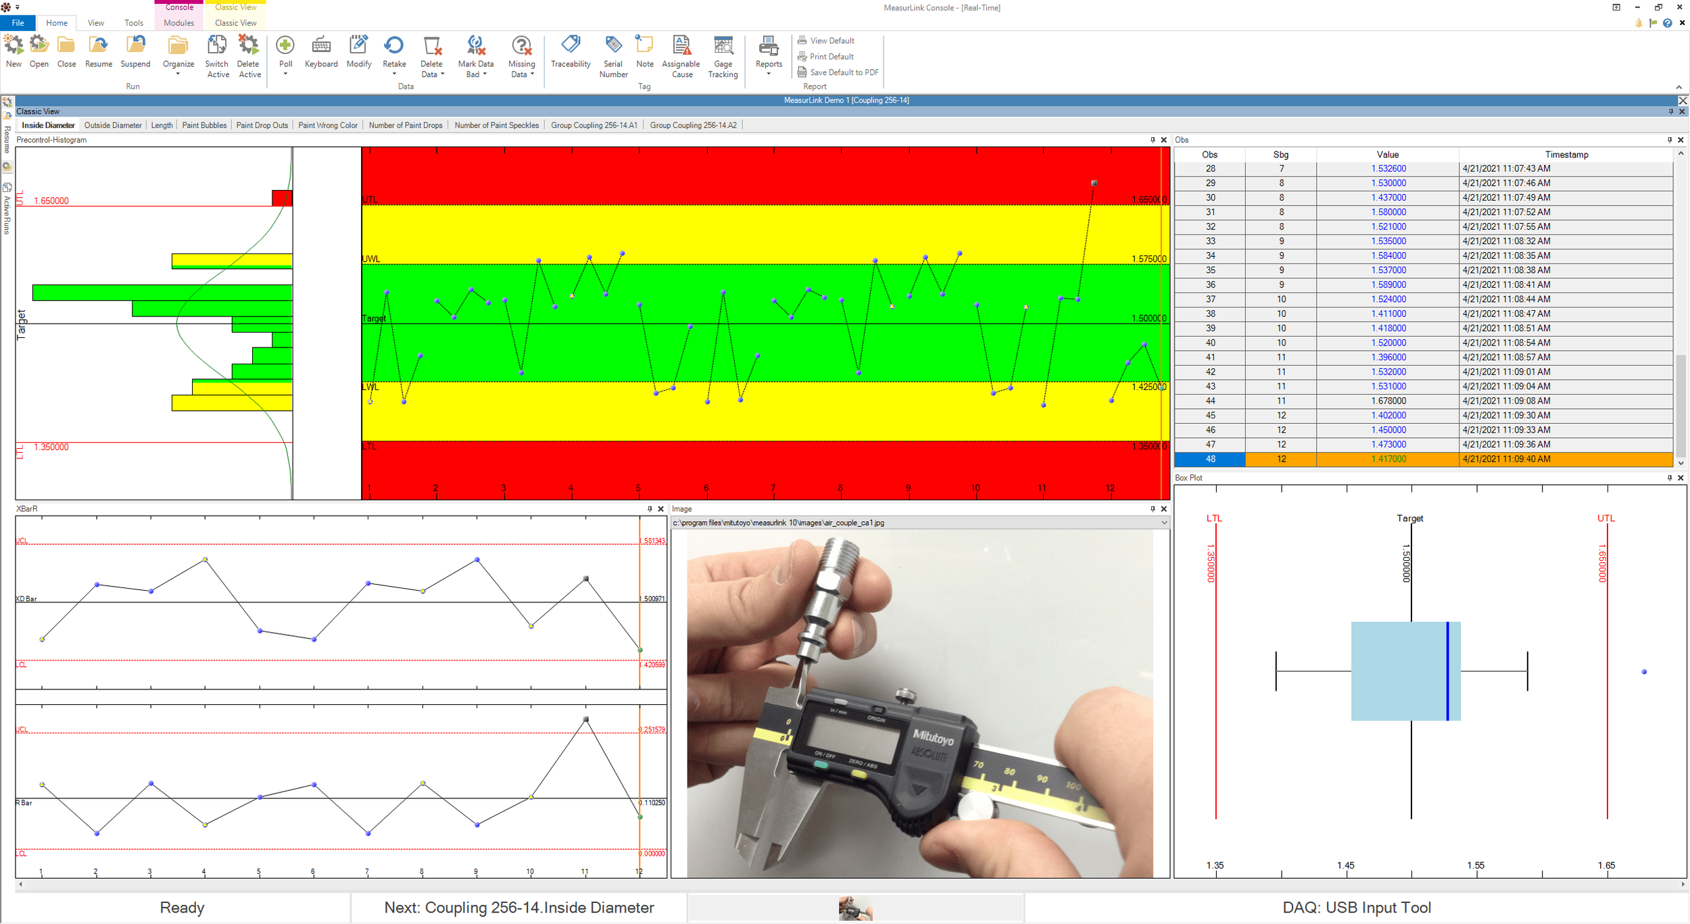Open the Mark Data Bad dropdown
This screenshot has height=924, width=1690.
[485, 74]
